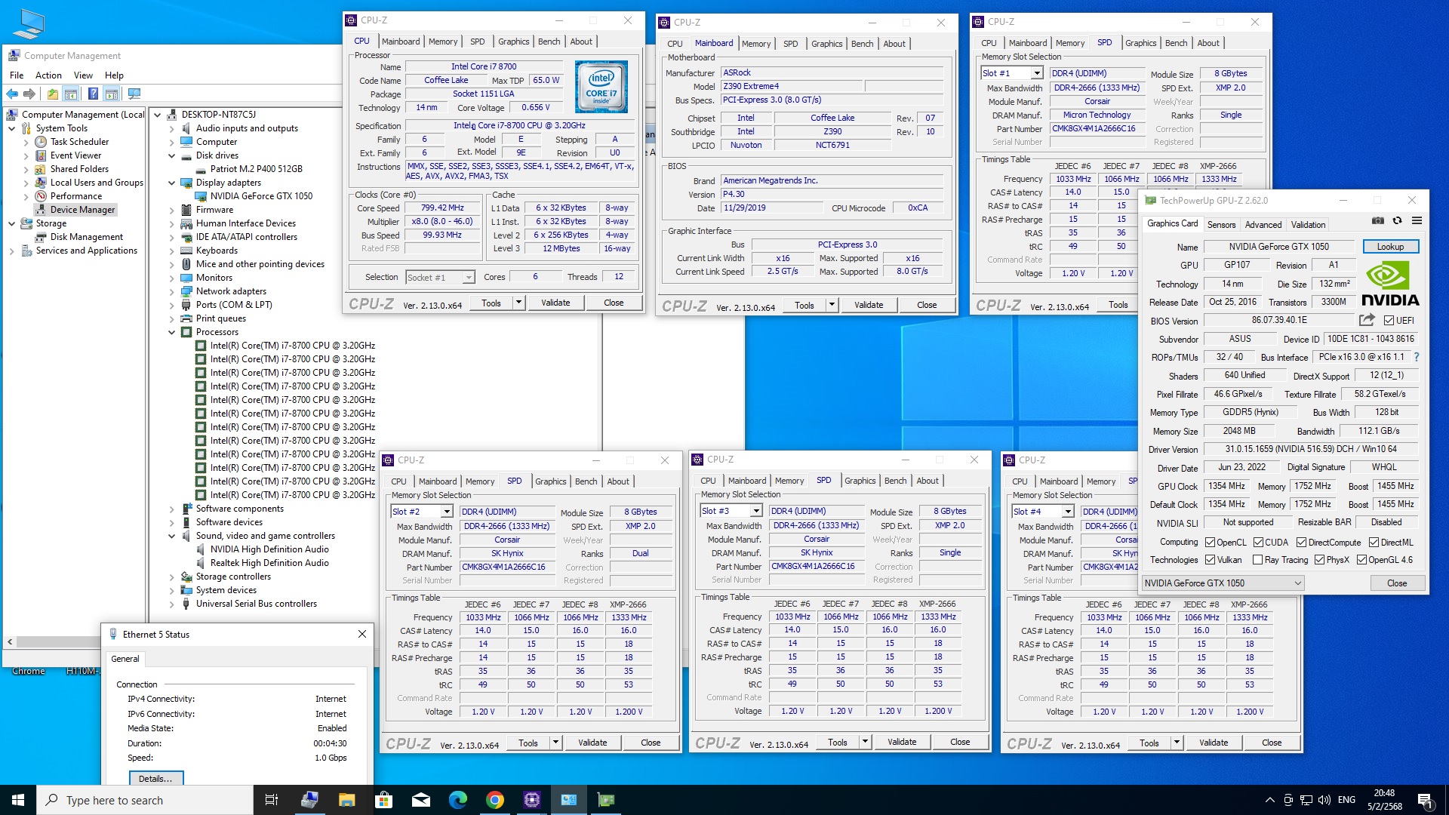The height and width of the screenshot is (815, 1449).
Task: Click the Up one level folder icon
Action: pos(52,94)
